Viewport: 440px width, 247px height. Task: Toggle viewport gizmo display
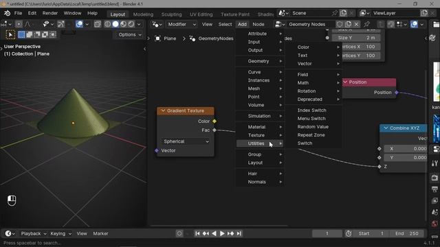(x=61, y=25)
